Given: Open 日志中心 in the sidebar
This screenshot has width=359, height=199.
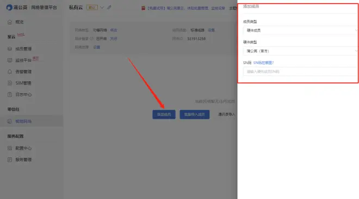Looking at the screenshot, I should pyautogui.click(x=23, y=94).
